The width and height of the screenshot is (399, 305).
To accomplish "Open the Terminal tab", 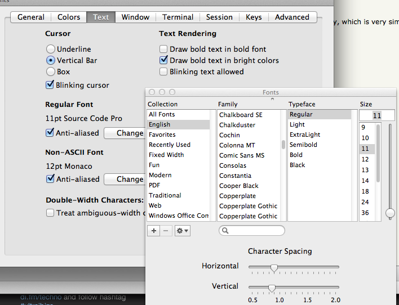I will 178,17.
